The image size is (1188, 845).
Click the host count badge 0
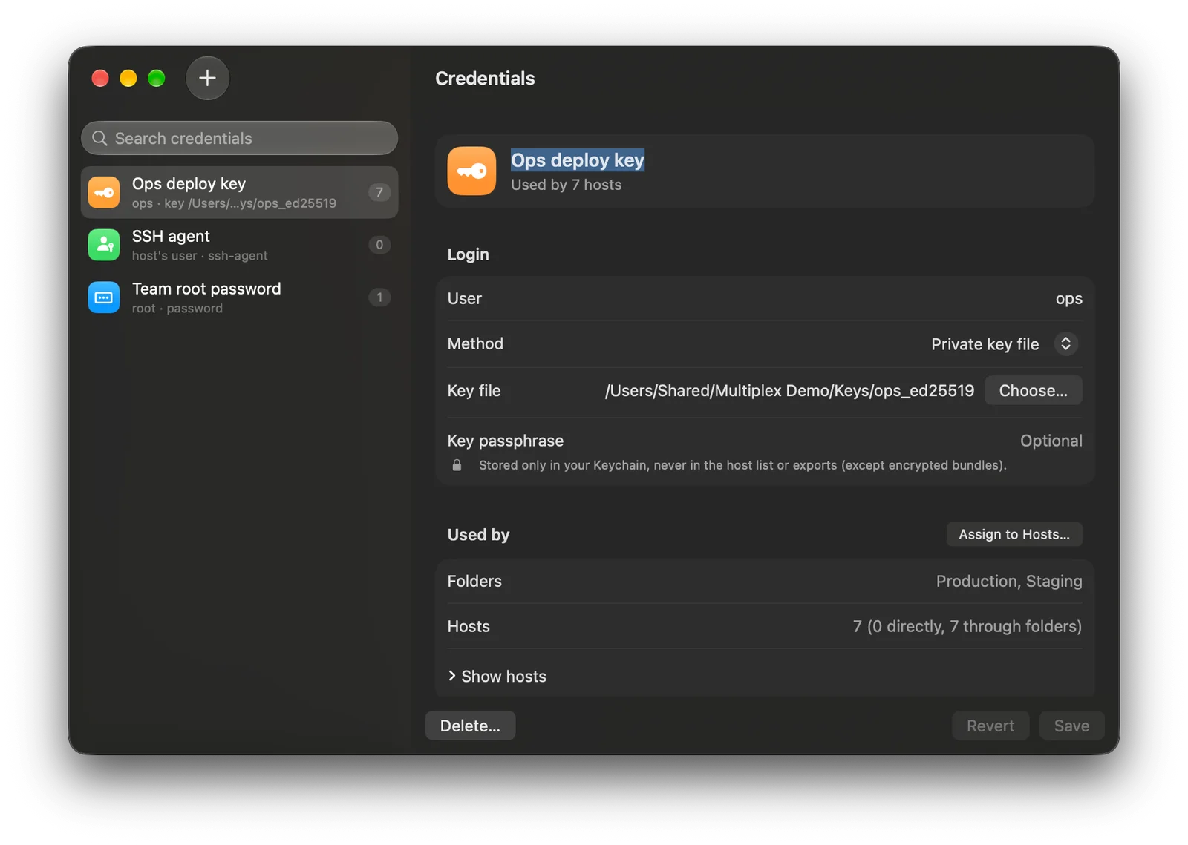tap(379, 245)
